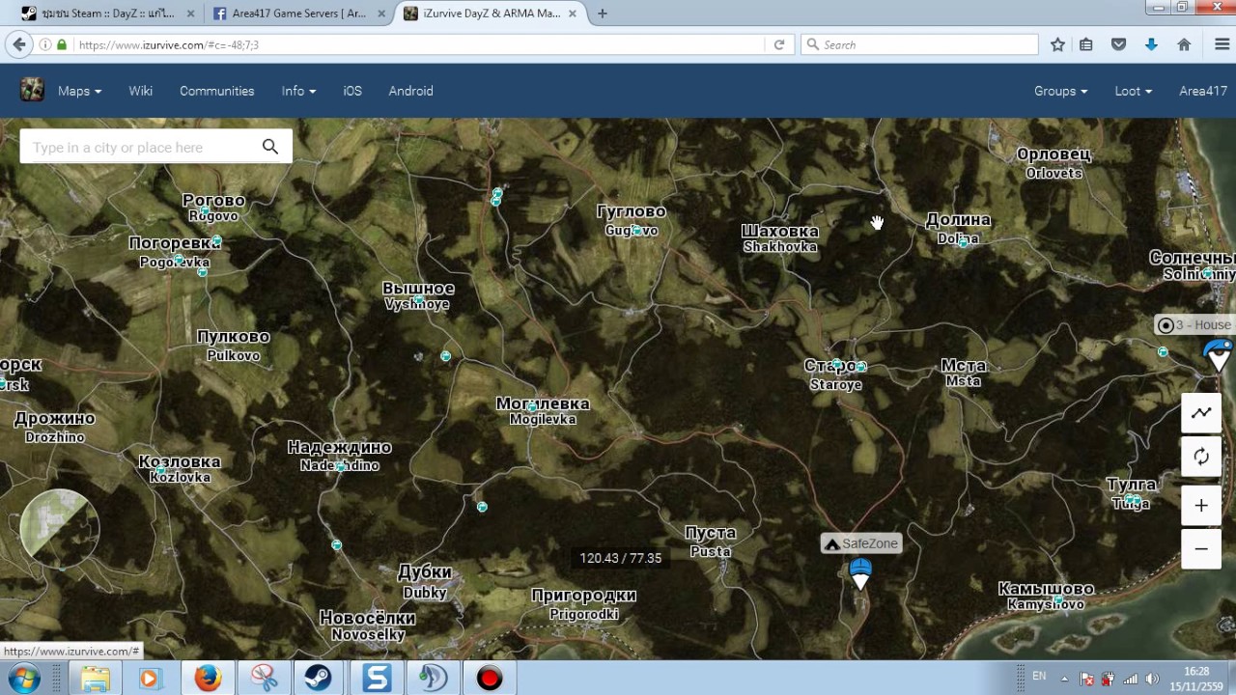Image resolution: width=1236 pixels, height=695 pixels.
Task: Click the iZurvive logo in the navbar
Action: (x=32, y=91)
